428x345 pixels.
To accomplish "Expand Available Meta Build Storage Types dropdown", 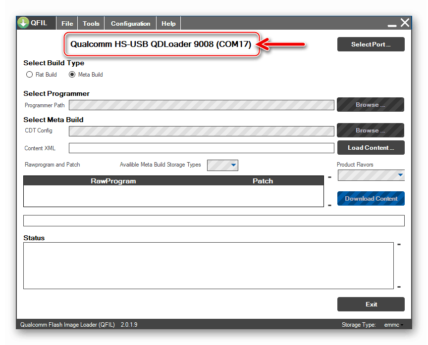I will [x=222, y=165].
